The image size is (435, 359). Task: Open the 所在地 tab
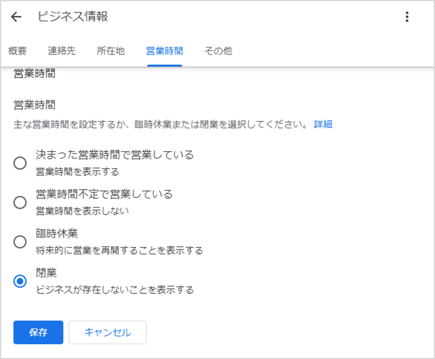110,51
